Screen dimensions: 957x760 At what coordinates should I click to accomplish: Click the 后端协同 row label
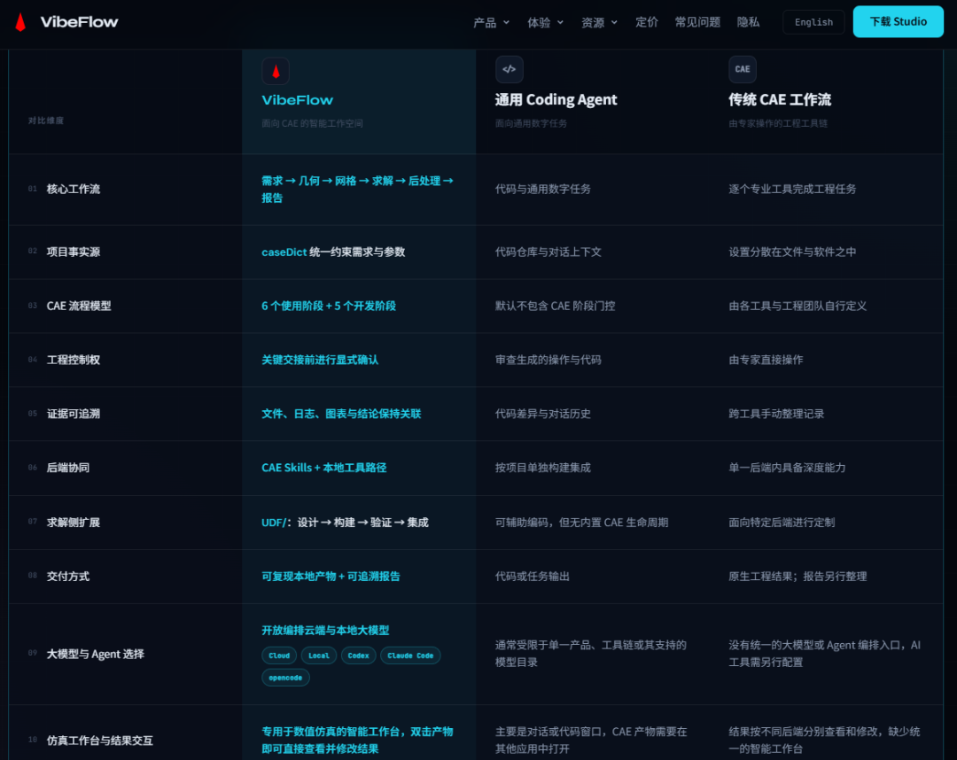(67, 468)
